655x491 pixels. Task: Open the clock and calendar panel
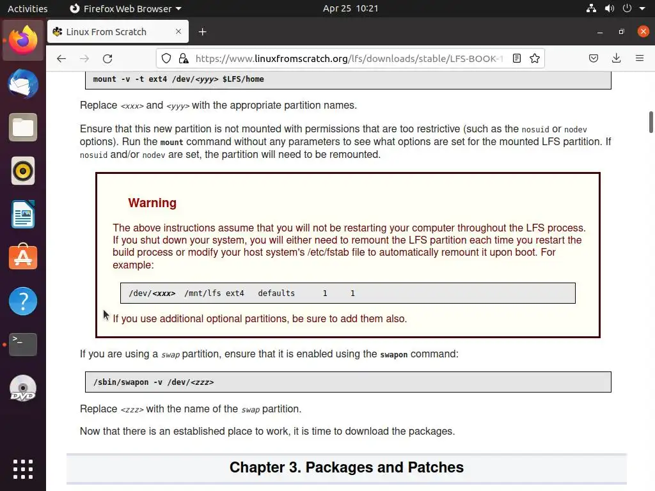point(351,8)
